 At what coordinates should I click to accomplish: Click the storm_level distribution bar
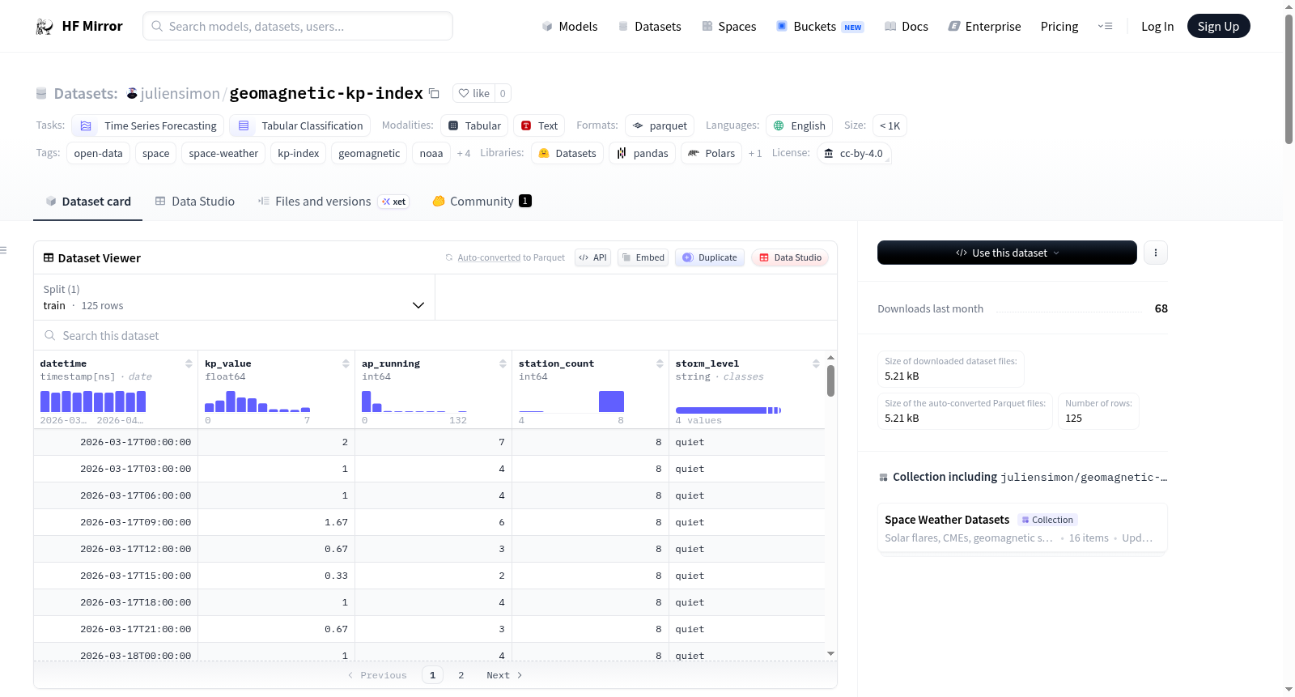pyautogui.click(x=728, y=410)
